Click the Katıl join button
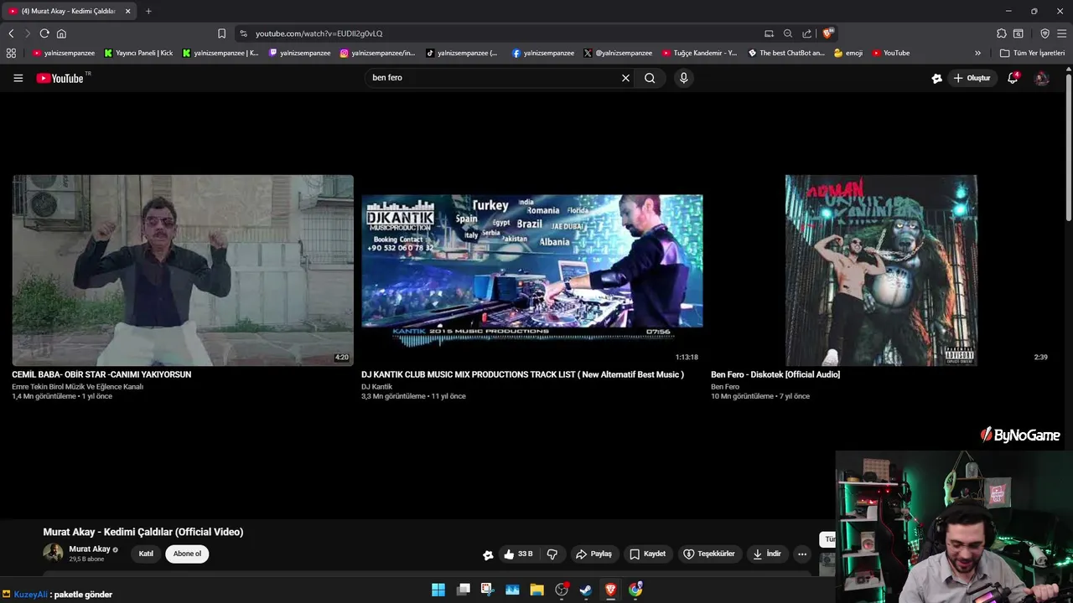 (x=146, y=554)
